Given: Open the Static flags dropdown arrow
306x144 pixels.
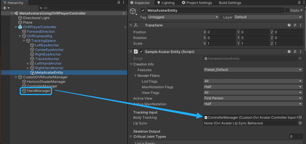Looking at the screenshot, I should (301, 11).
